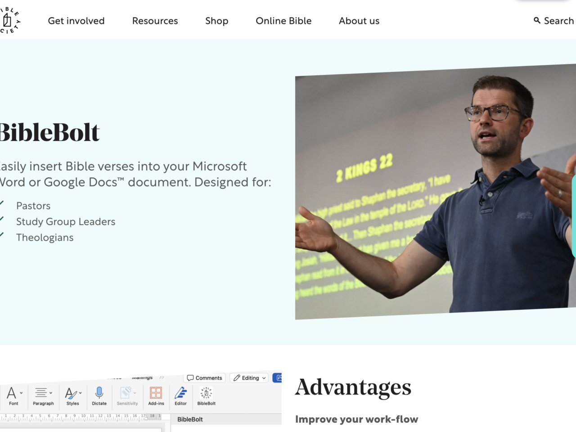The image size is (576, 432).
Task: Click the Editor pen icon
Action: (180, 393)
